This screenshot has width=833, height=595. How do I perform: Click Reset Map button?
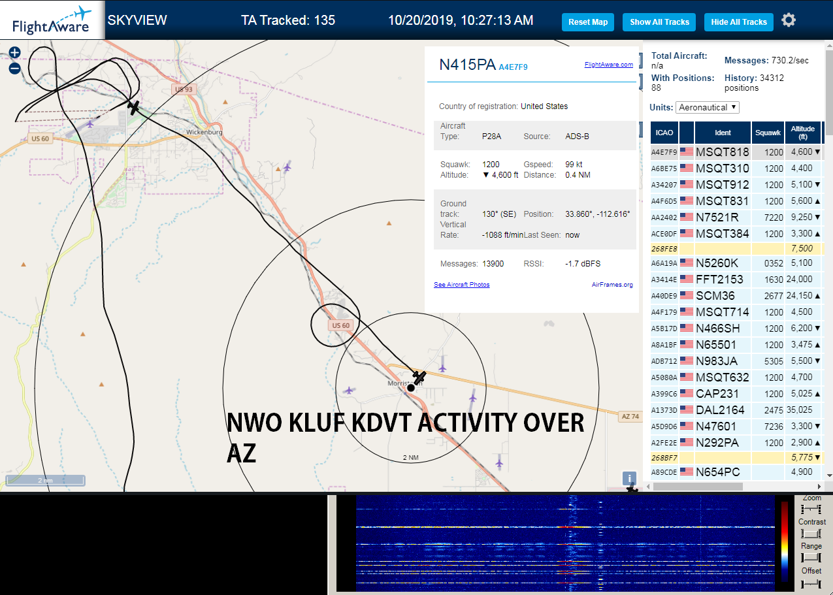point(588,22)
